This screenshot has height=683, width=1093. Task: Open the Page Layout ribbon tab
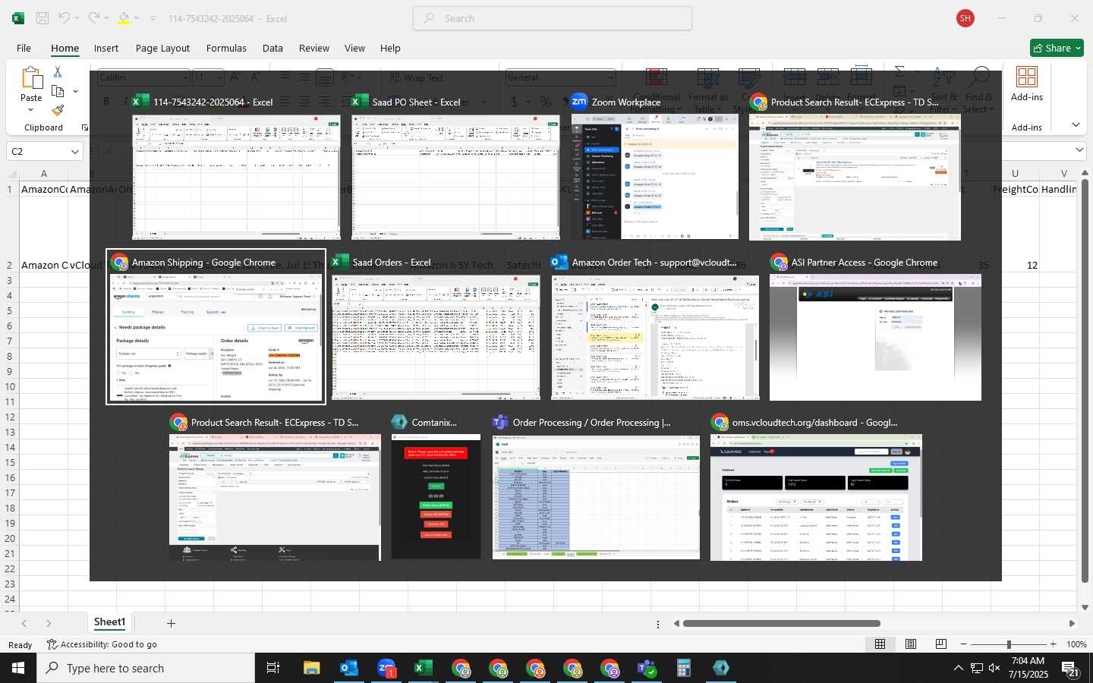tap(162, 48)
